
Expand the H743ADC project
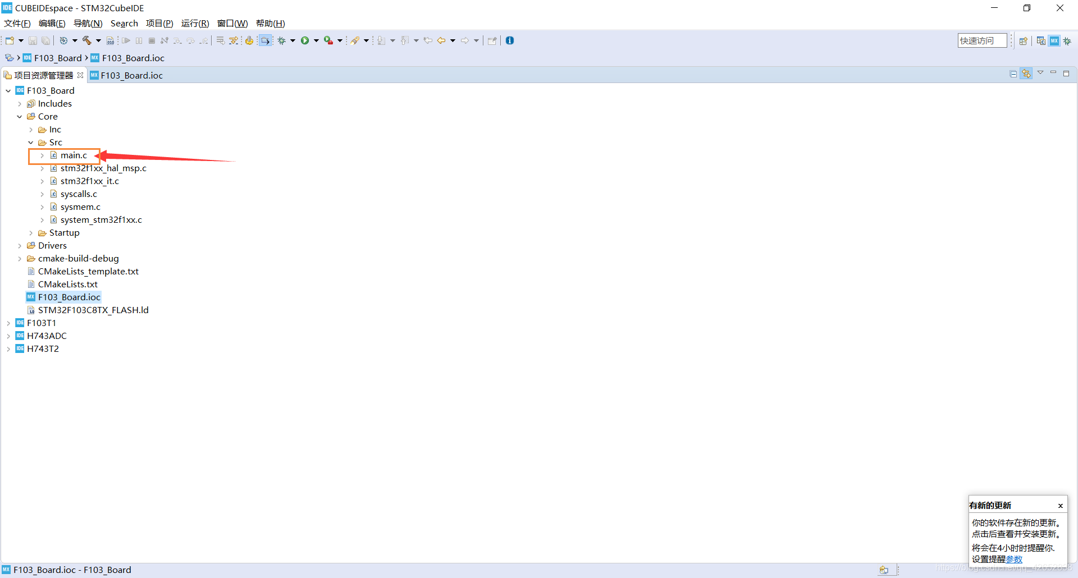pos(8,336)
